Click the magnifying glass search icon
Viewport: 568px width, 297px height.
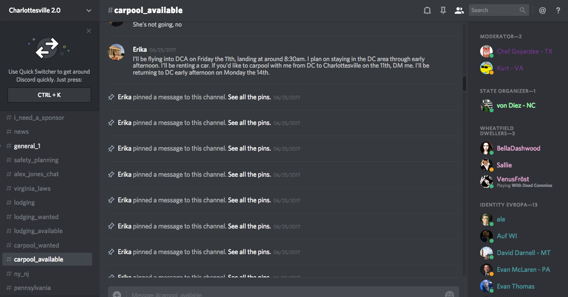click(x=523, y=10)
